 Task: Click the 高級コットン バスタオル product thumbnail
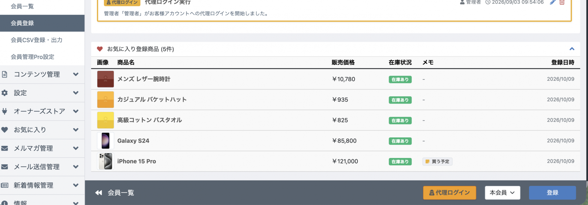tap(105, 120)
